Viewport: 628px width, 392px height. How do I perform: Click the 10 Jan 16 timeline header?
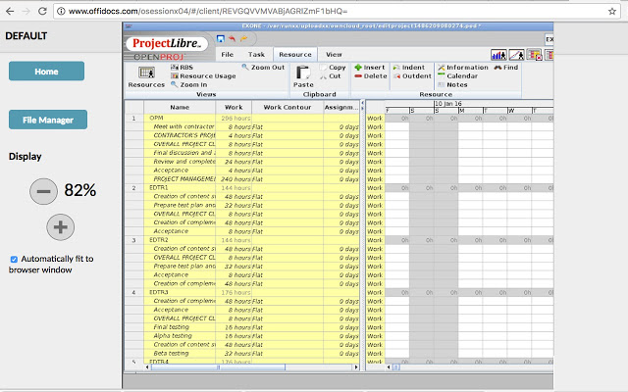[448, 104]
